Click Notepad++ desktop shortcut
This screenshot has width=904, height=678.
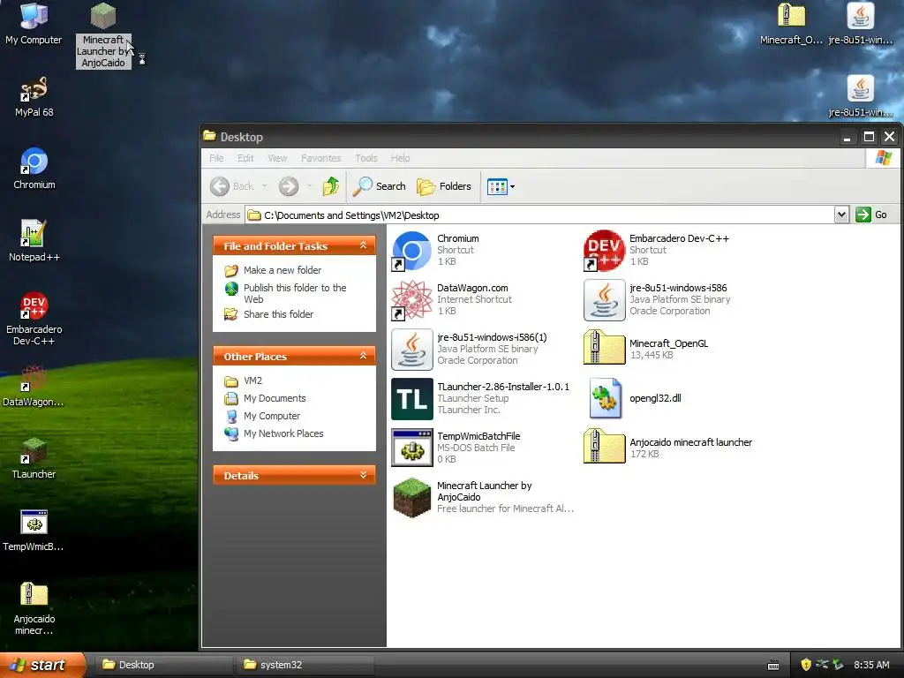tap(34, 242)
